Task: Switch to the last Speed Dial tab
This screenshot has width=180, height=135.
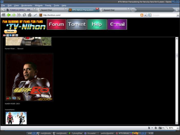Action: [115, 10]
